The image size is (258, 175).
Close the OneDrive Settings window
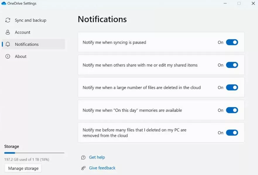click(253, 3)
